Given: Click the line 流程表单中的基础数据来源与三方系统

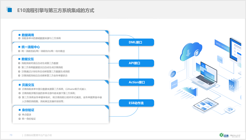Looking at the screenshot, I should [41, 38].
